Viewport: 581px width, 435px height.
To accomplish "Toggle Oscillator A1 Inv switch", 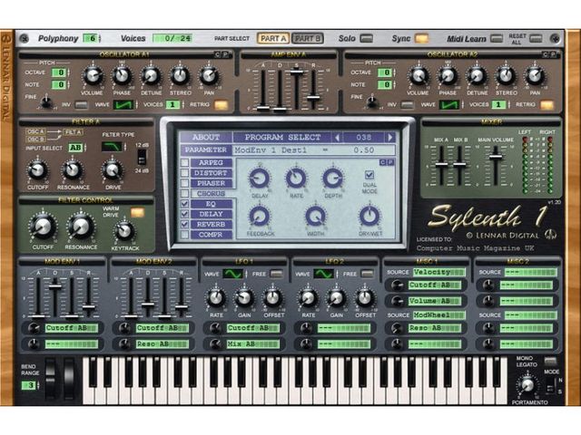I will point(81,105).
